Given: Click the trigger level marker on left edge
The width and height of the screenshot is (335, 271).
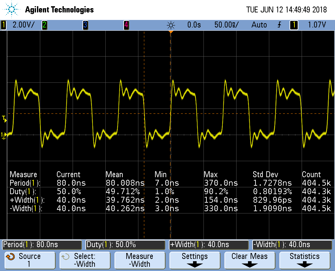Looking at the screenshot, I should (x=4, y=120).
